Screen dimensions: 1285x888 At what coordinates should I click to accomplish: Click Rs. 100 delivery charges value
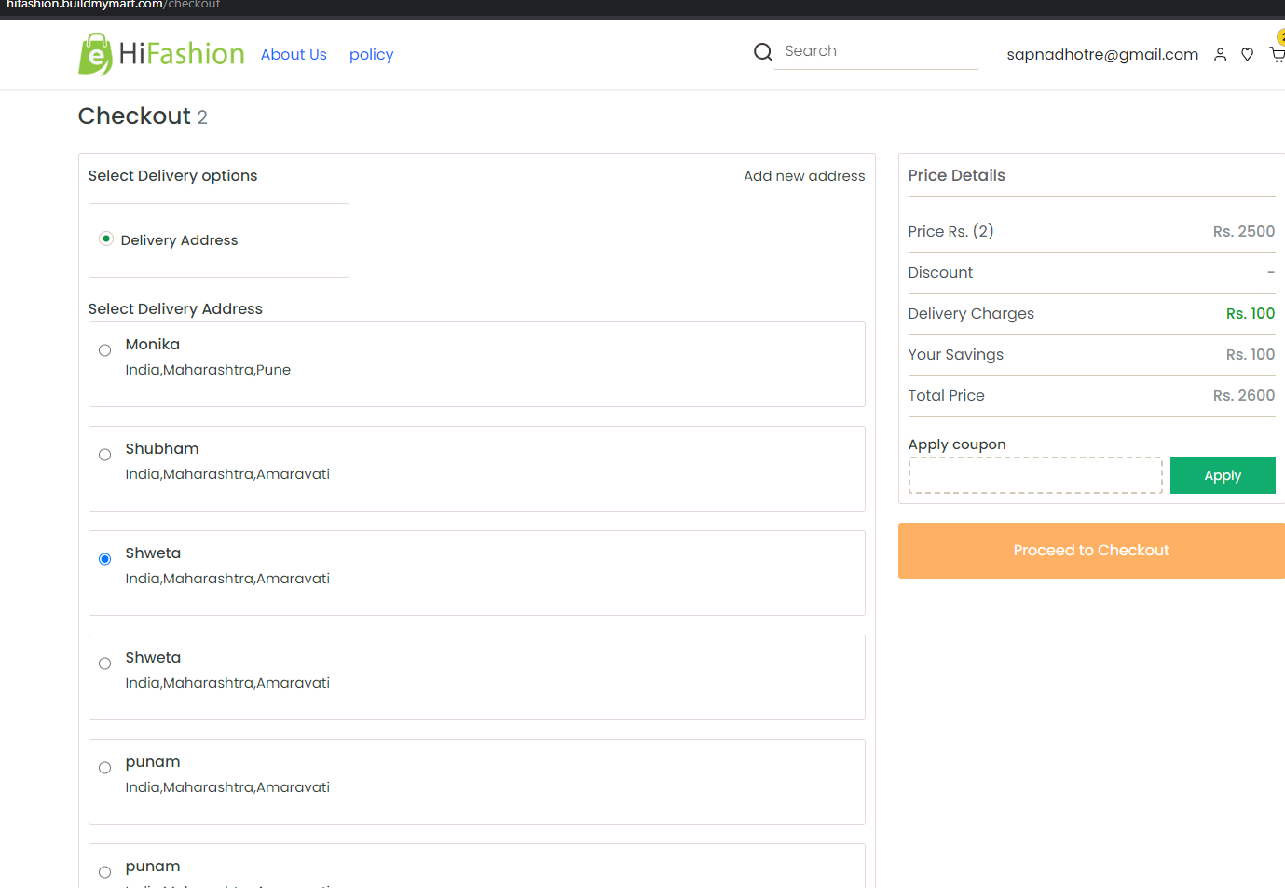[1250, 314]
